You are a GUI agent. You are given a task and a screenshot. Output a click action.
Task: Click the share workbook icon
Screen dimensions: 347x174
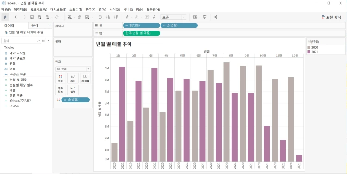click(x=216, y=17)
